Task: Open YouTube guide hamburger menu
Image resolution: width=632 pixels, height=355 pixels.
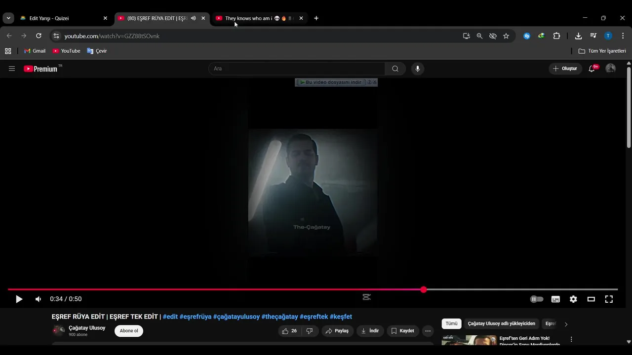Action: tap(12, 69)
